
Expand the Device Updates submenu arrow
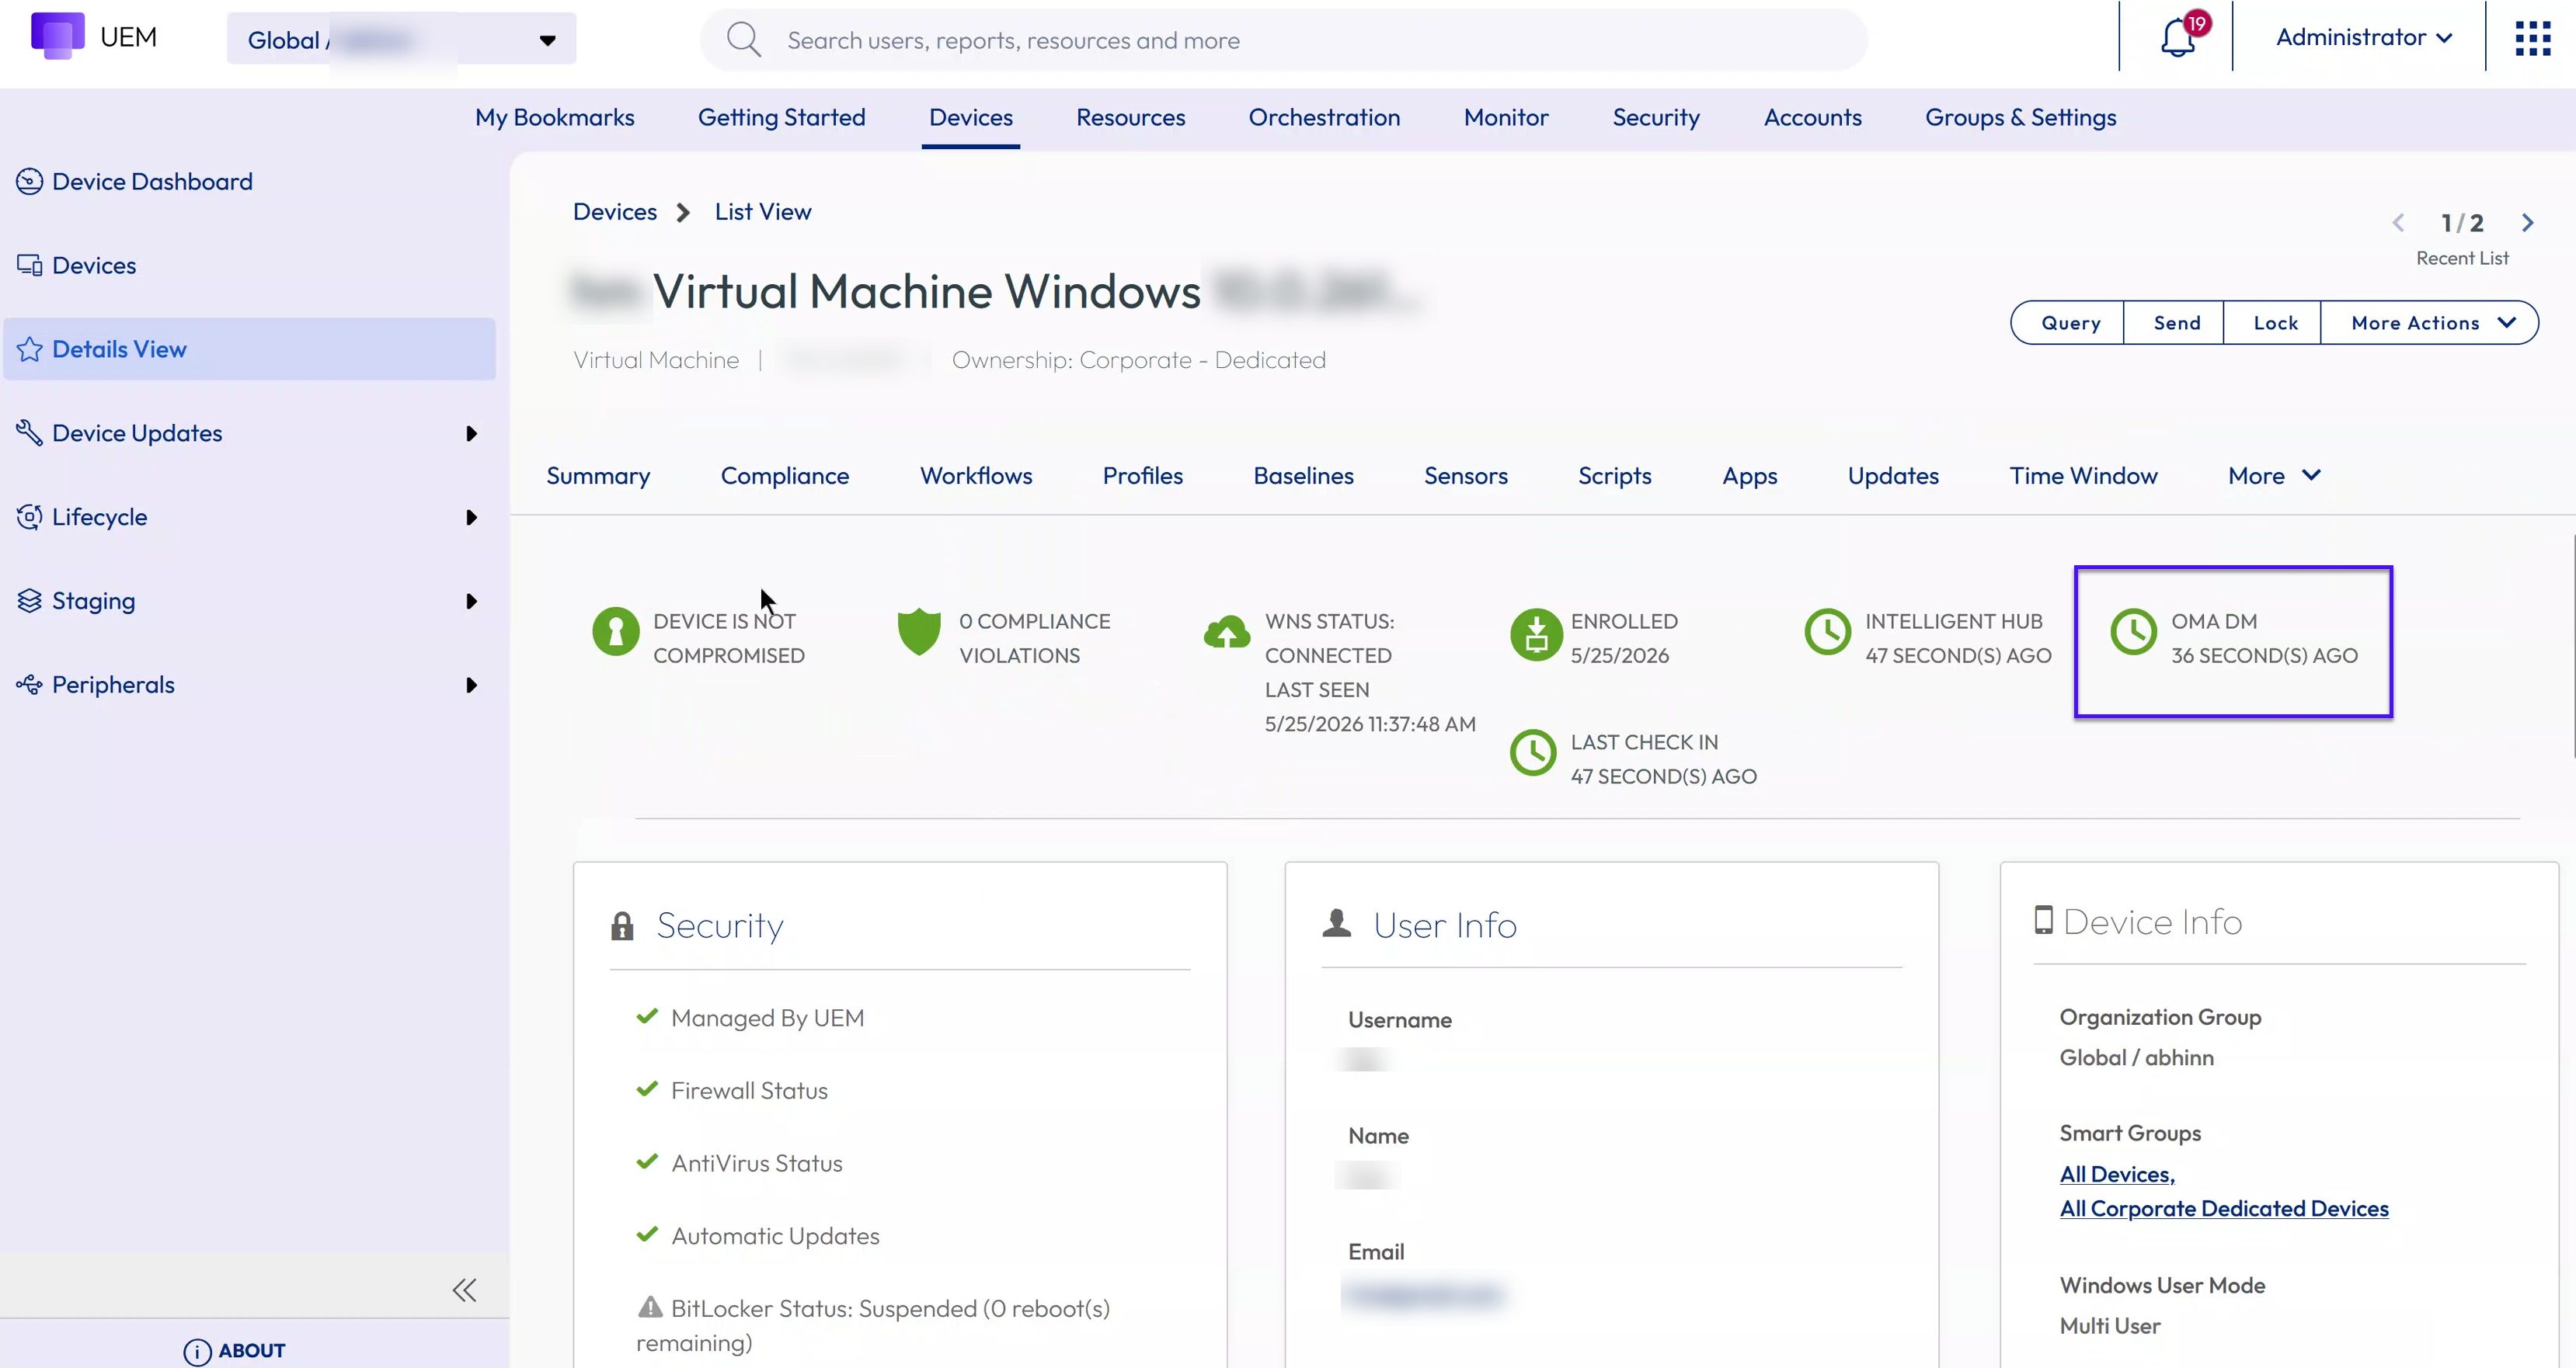pos(471,434)
